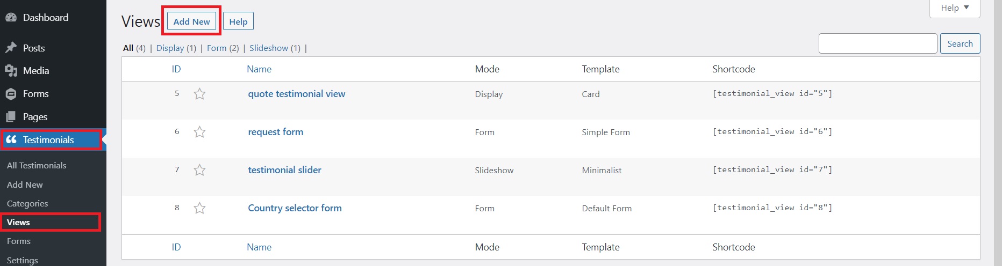Click the Media library icon
This screenshot has height=266, width=1002.
point(11,71)
